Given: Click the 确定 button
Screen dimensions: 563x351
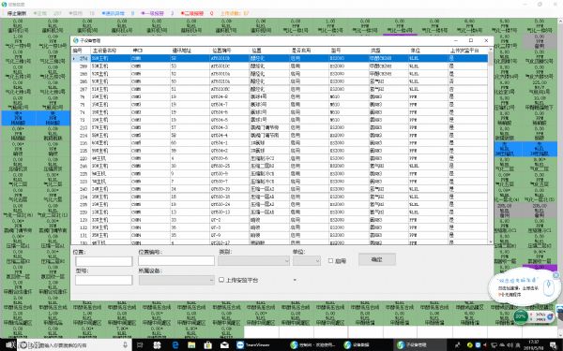Looking at the screenshot, I should click(x=377, y=259).
